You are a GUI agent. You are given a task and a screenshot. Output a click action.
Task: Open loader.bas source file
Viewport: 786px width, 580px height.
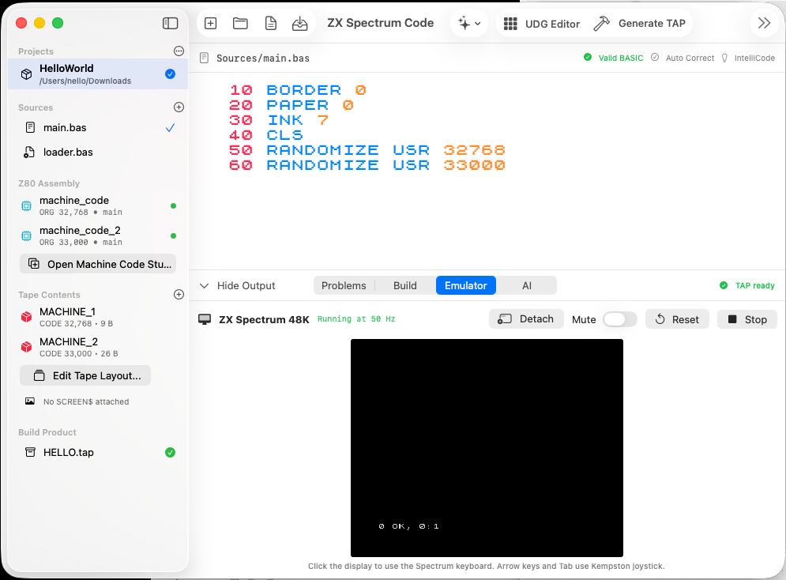point(98,153)
